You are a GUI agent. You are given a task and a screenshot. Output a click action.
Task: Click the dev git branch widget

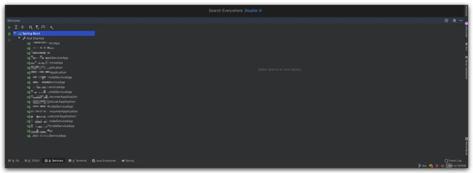point(422,166)
